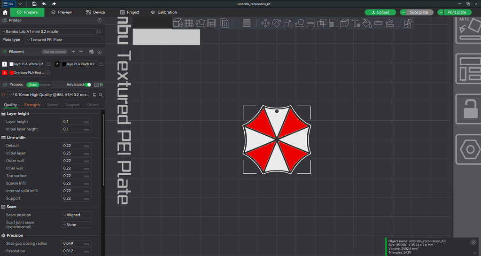This screenshot has height=256, width=481.
Task: Click the Home icon
Action: point(5,12)
